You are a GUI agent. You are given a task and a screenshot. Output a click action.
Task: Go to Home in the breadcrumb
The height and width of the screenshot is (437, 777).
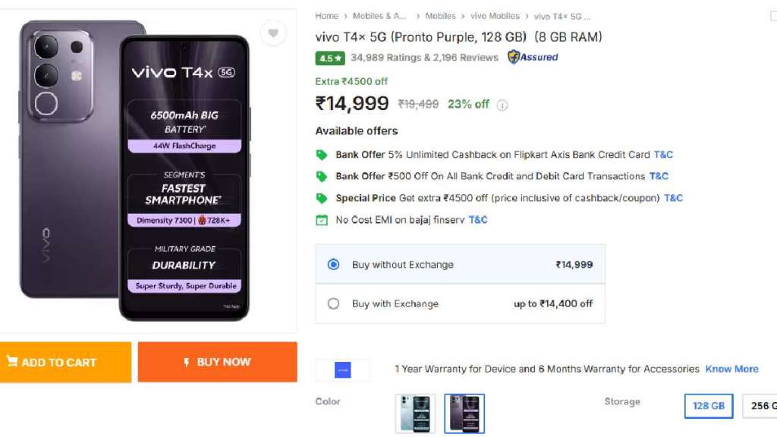pyautogui.click(x=326, y=16)
